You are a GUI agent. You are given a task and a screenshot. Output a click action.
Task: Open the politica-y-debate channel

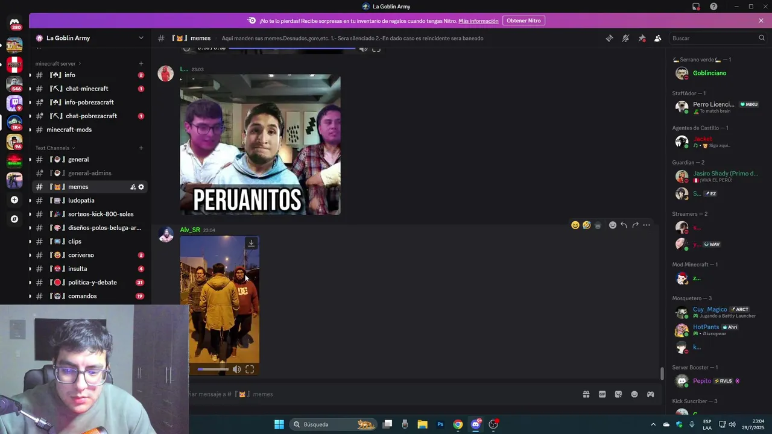click(89, 282)
